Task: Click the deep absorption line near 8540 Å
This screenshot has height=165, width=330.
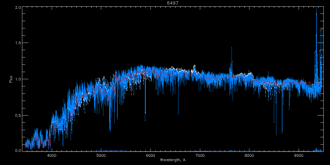Action: click(276, 134)
